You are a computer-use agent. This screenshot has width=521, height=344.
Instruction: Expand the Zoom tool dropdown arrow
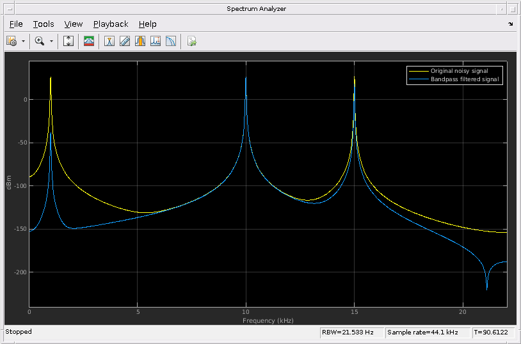(51, 41)
